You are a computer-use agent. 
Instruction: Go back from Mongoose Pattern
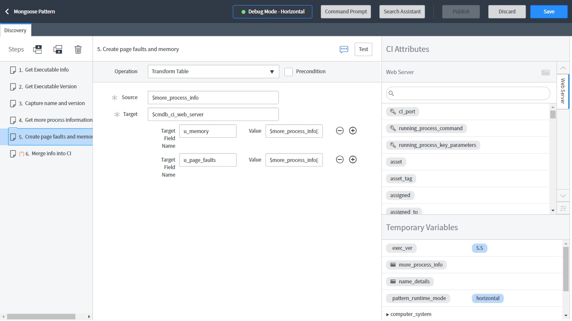point(7,12)
